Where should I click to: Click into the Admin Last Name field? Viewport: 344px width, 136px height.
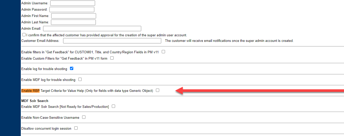click(x=73, y=22)
